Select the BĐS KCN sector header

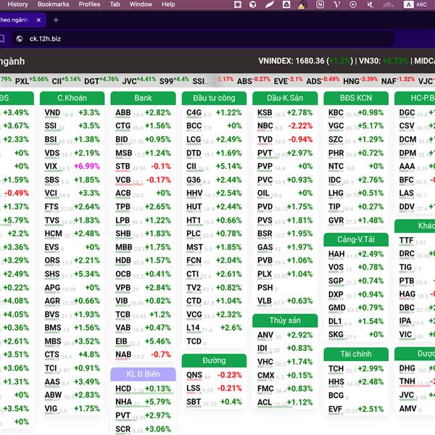(x=356, y=98)
